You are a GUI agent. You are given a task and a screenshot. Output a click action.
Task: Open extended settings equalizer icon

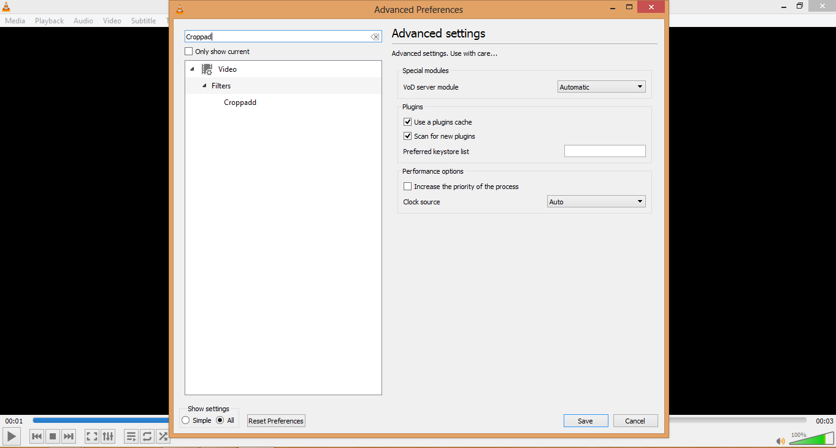click(108, 436)
